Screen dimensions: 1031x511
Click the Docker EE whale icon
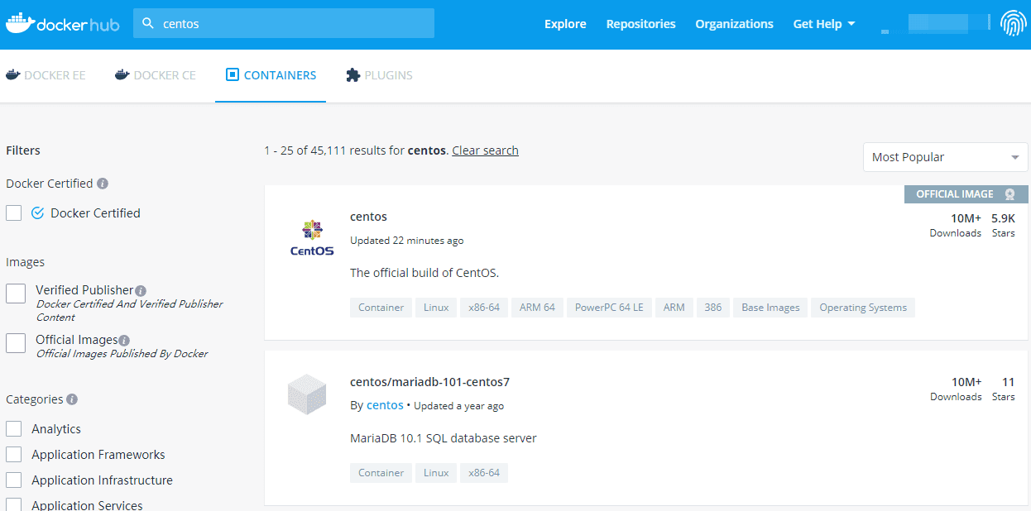[x=12, y=74]
